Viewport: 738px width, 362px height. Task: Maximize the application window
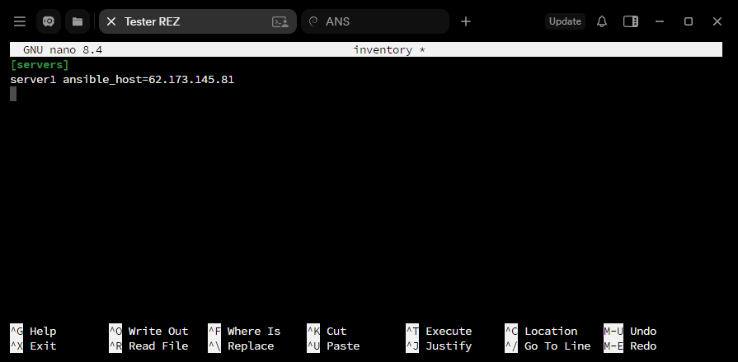[x=688, y=21]
